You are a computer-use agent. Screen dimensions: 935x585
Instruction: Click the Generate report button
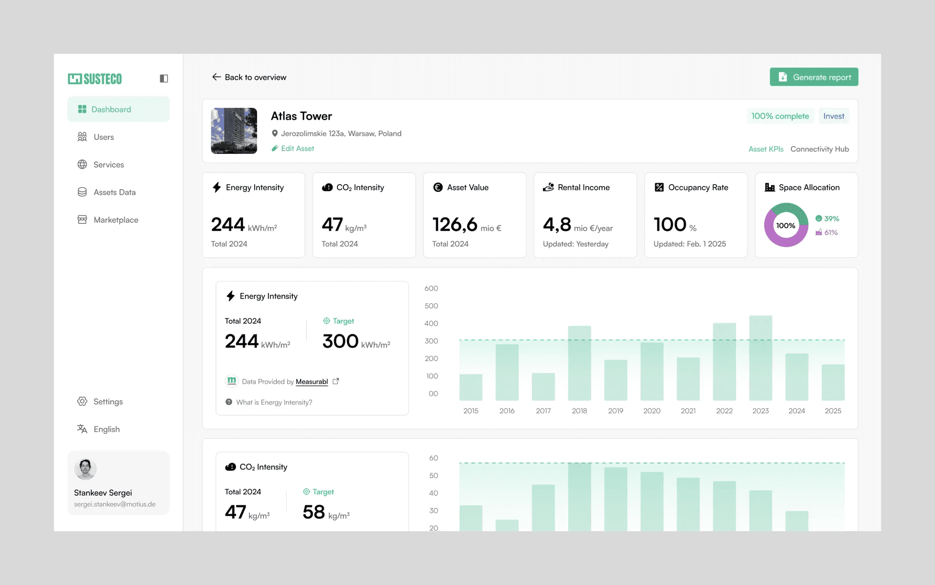[814, 77]
